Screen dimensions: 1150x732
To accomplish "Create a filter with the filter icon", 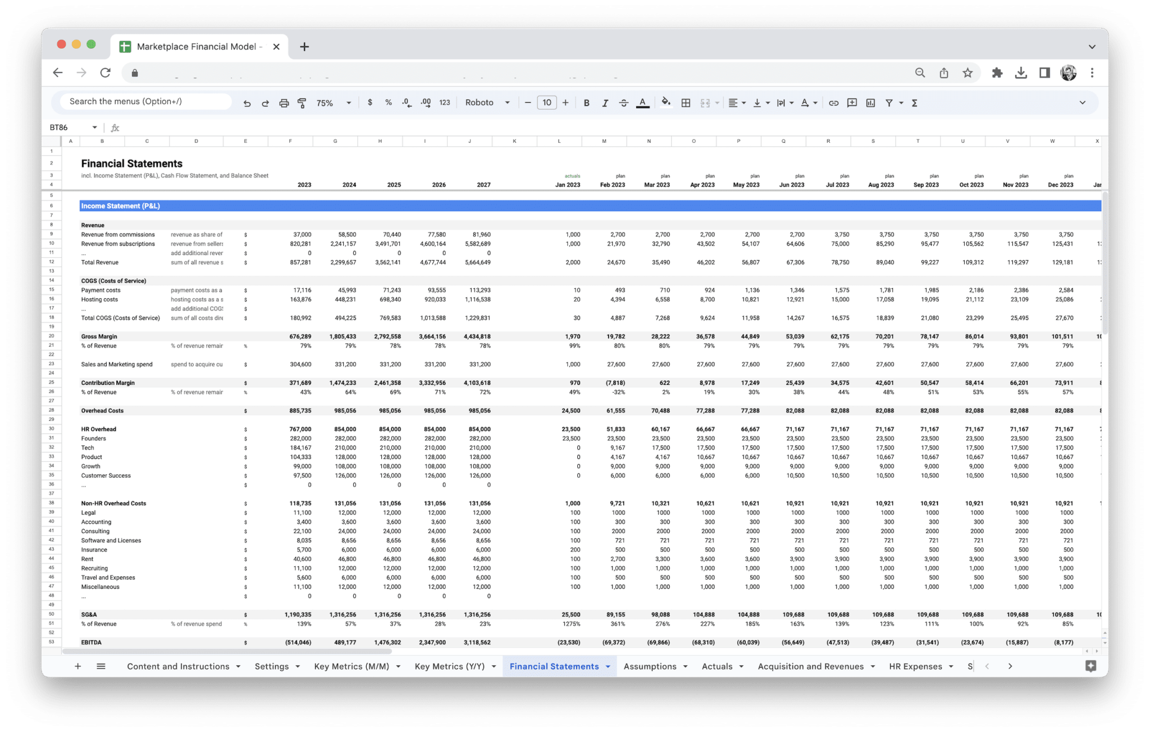I will pos(890,103).
